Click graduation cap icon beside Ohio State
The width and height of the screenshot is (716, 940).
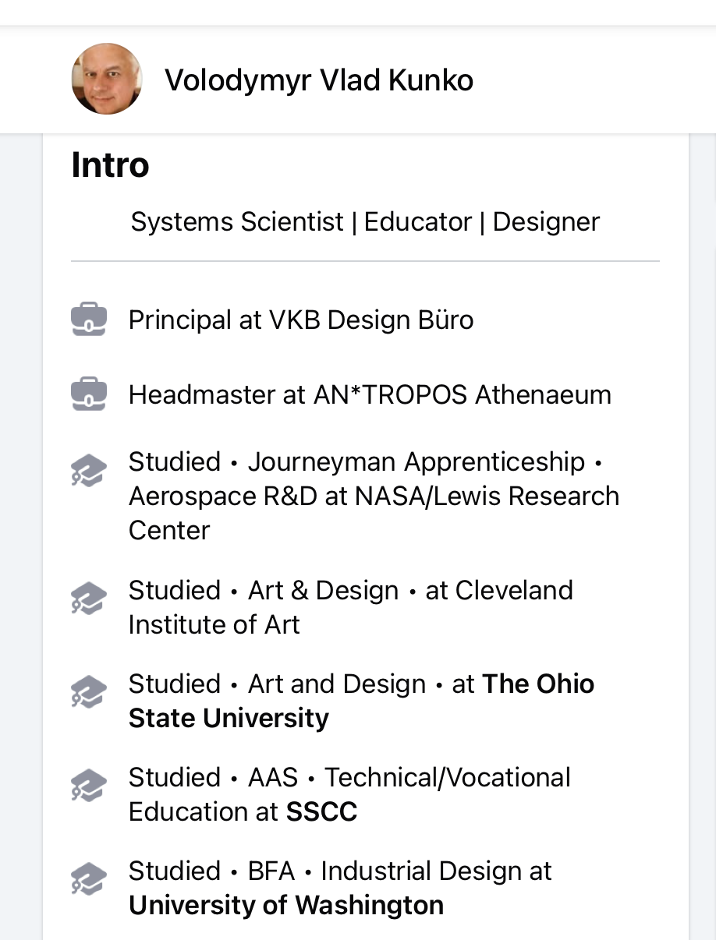click(x=89, y=692)
